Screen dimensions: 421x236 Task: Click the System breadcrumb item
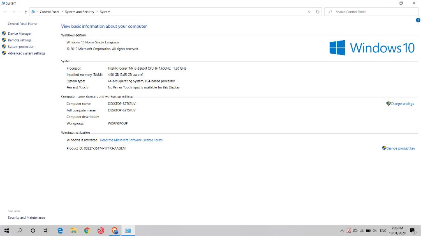click(x=105, y=12)
